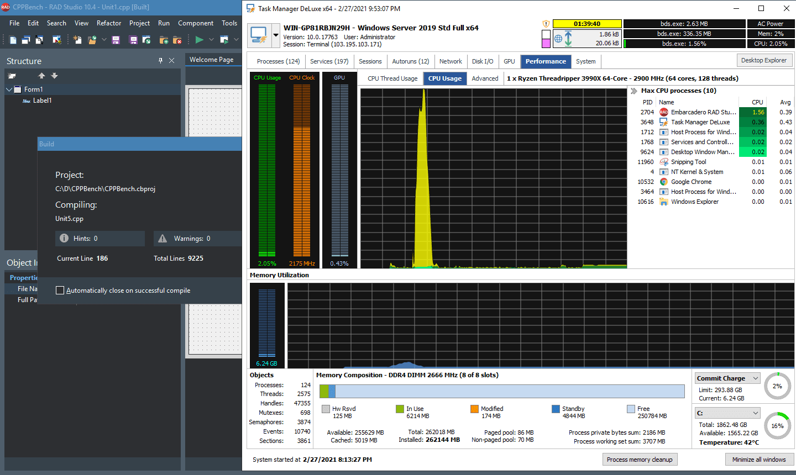Open the Commit Charge dropdown

click(x=756, y=378)
